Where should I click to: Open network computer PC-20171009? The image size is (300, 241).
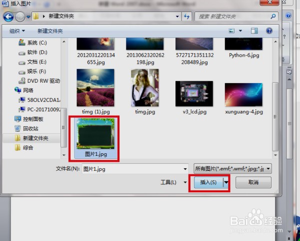coord(39,109)
